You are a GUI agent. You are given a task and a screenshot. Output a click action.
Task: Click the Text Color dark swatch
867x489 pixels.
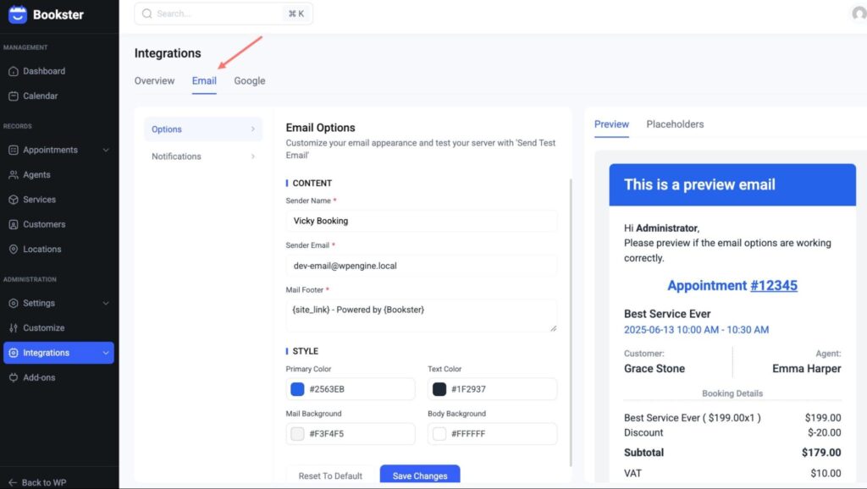pyautogui.click(x=439, y=389)
